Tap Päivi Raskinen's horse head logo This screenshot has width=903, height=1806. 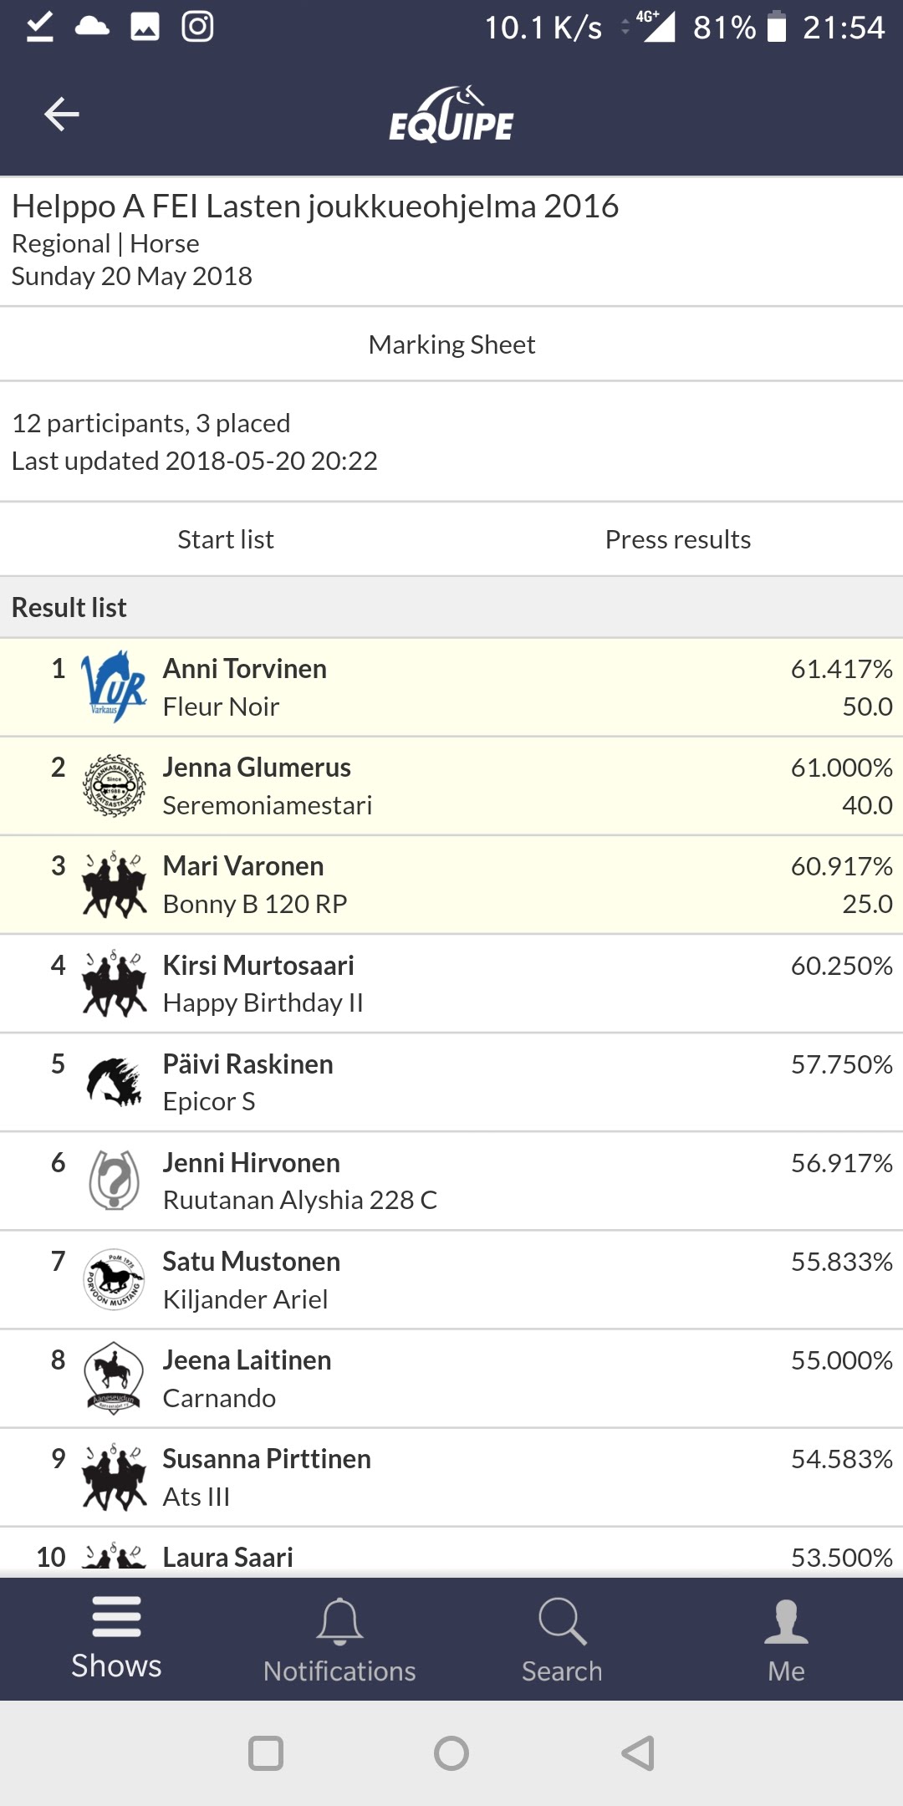click(115, 1082)
